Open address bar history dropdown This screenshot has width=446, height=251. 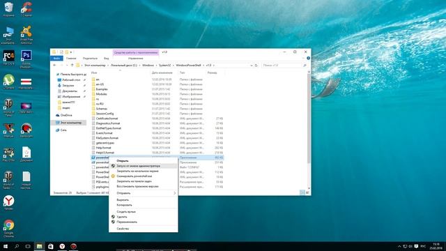[x=251, y=66]
